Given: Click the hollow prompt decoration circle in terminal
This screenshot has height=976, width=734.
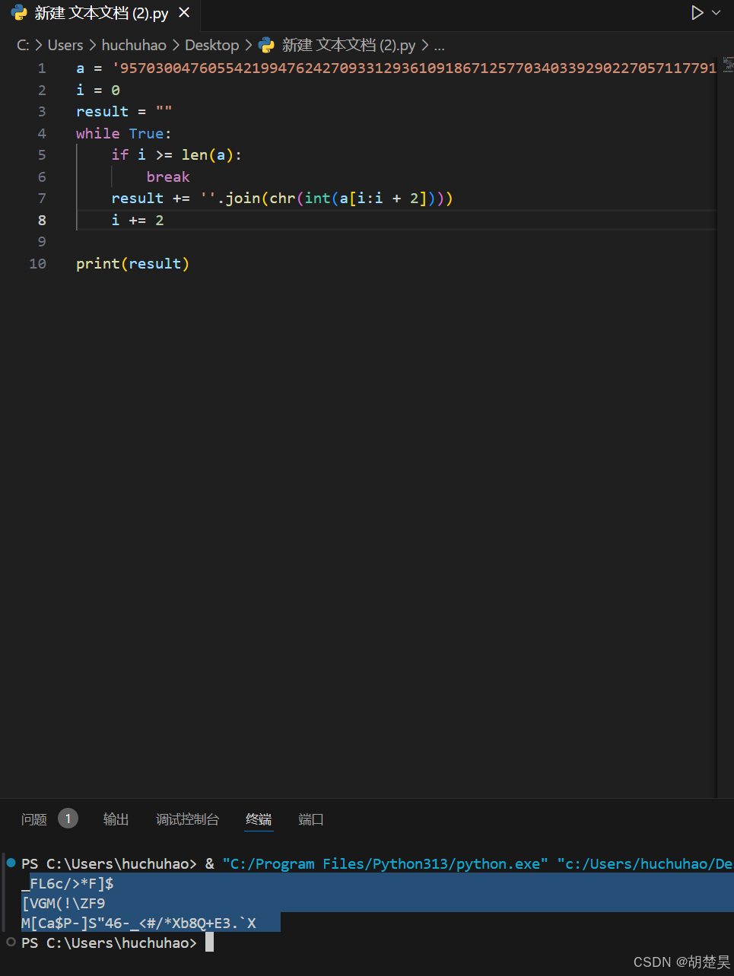Looking at the screenshot, I should [x=11, y=942].
